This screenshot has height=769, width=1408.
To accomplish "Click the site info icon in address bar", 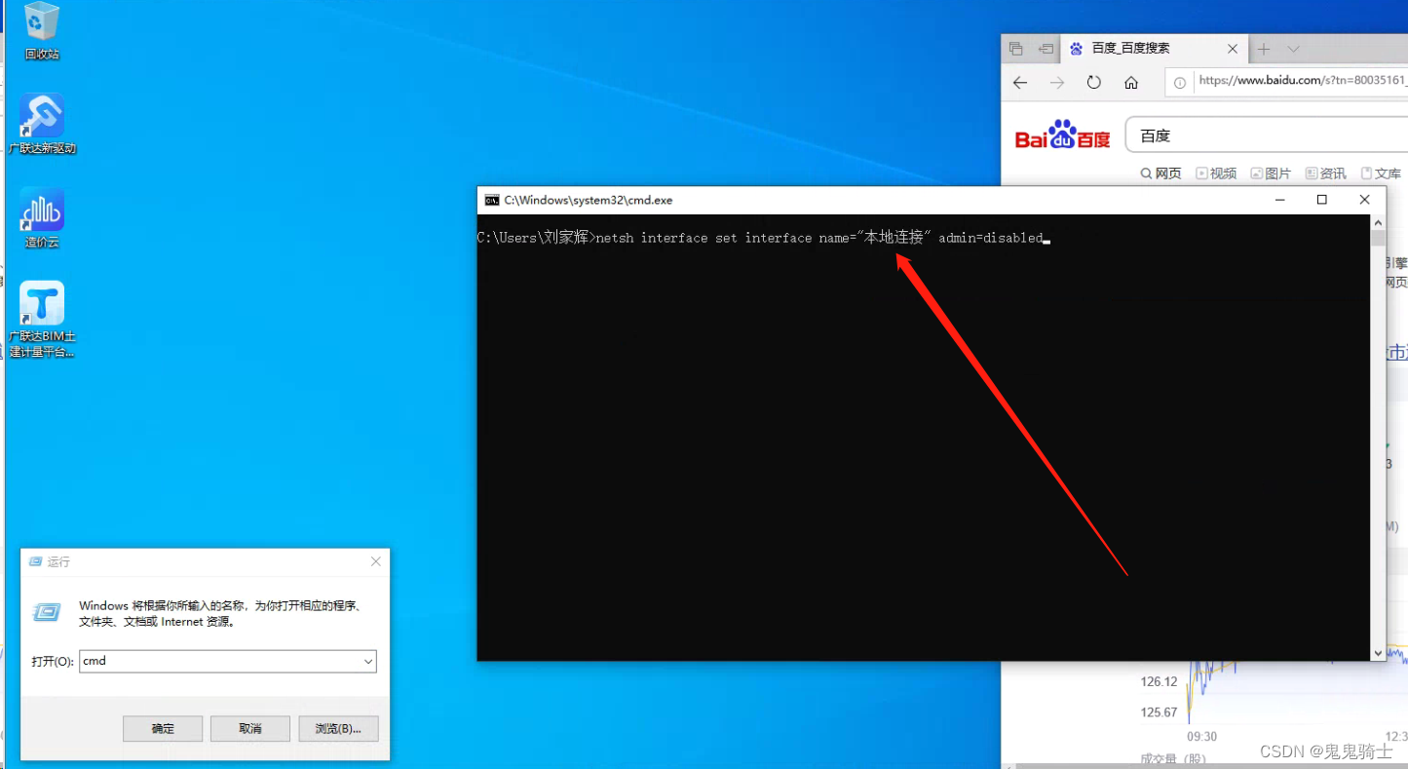I will 1179,83.
